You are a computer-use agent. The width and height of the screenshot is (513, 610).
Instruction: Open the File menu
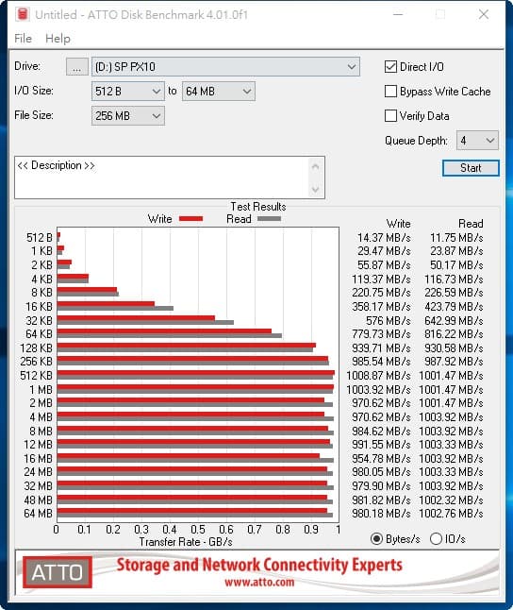(x=23, y=39)
